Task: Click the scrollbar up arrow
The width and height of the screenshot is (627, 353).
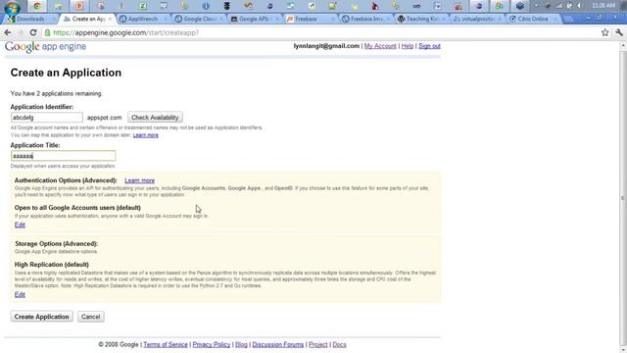Action: pos(623,46)
